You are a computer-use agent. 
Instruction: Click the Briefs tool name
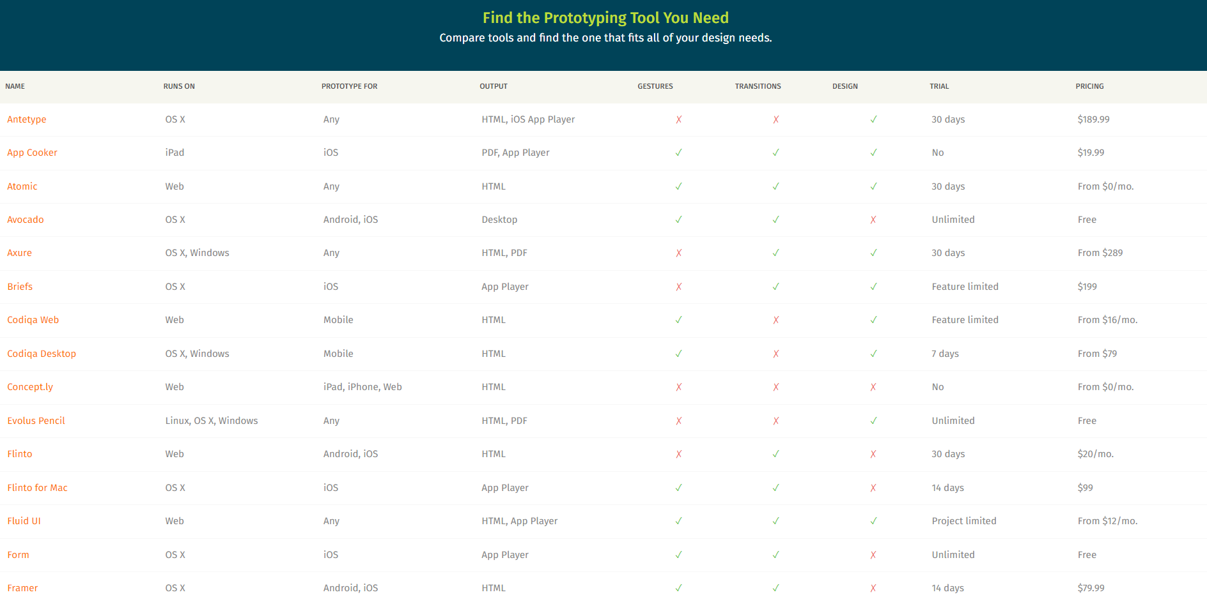(20, 287)
